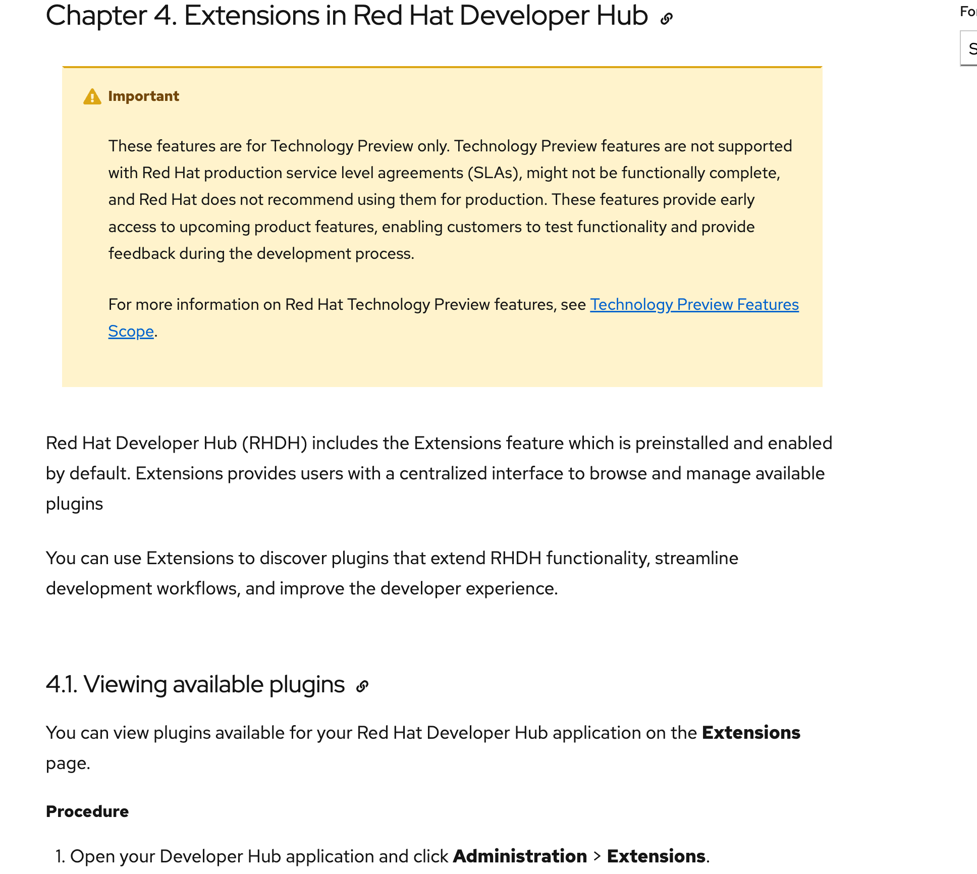This screenshot has height=874, width=977.
Task: Click the Chapter 4 Extensions heading text
Action: (x=346, y=16)
